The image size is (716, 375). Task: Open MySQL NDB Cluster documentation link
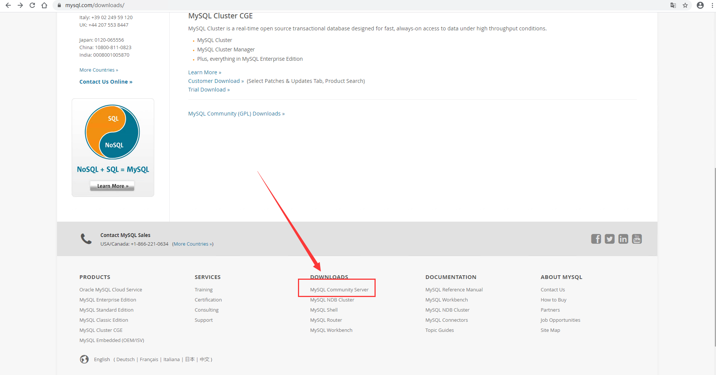click(447, 310)
